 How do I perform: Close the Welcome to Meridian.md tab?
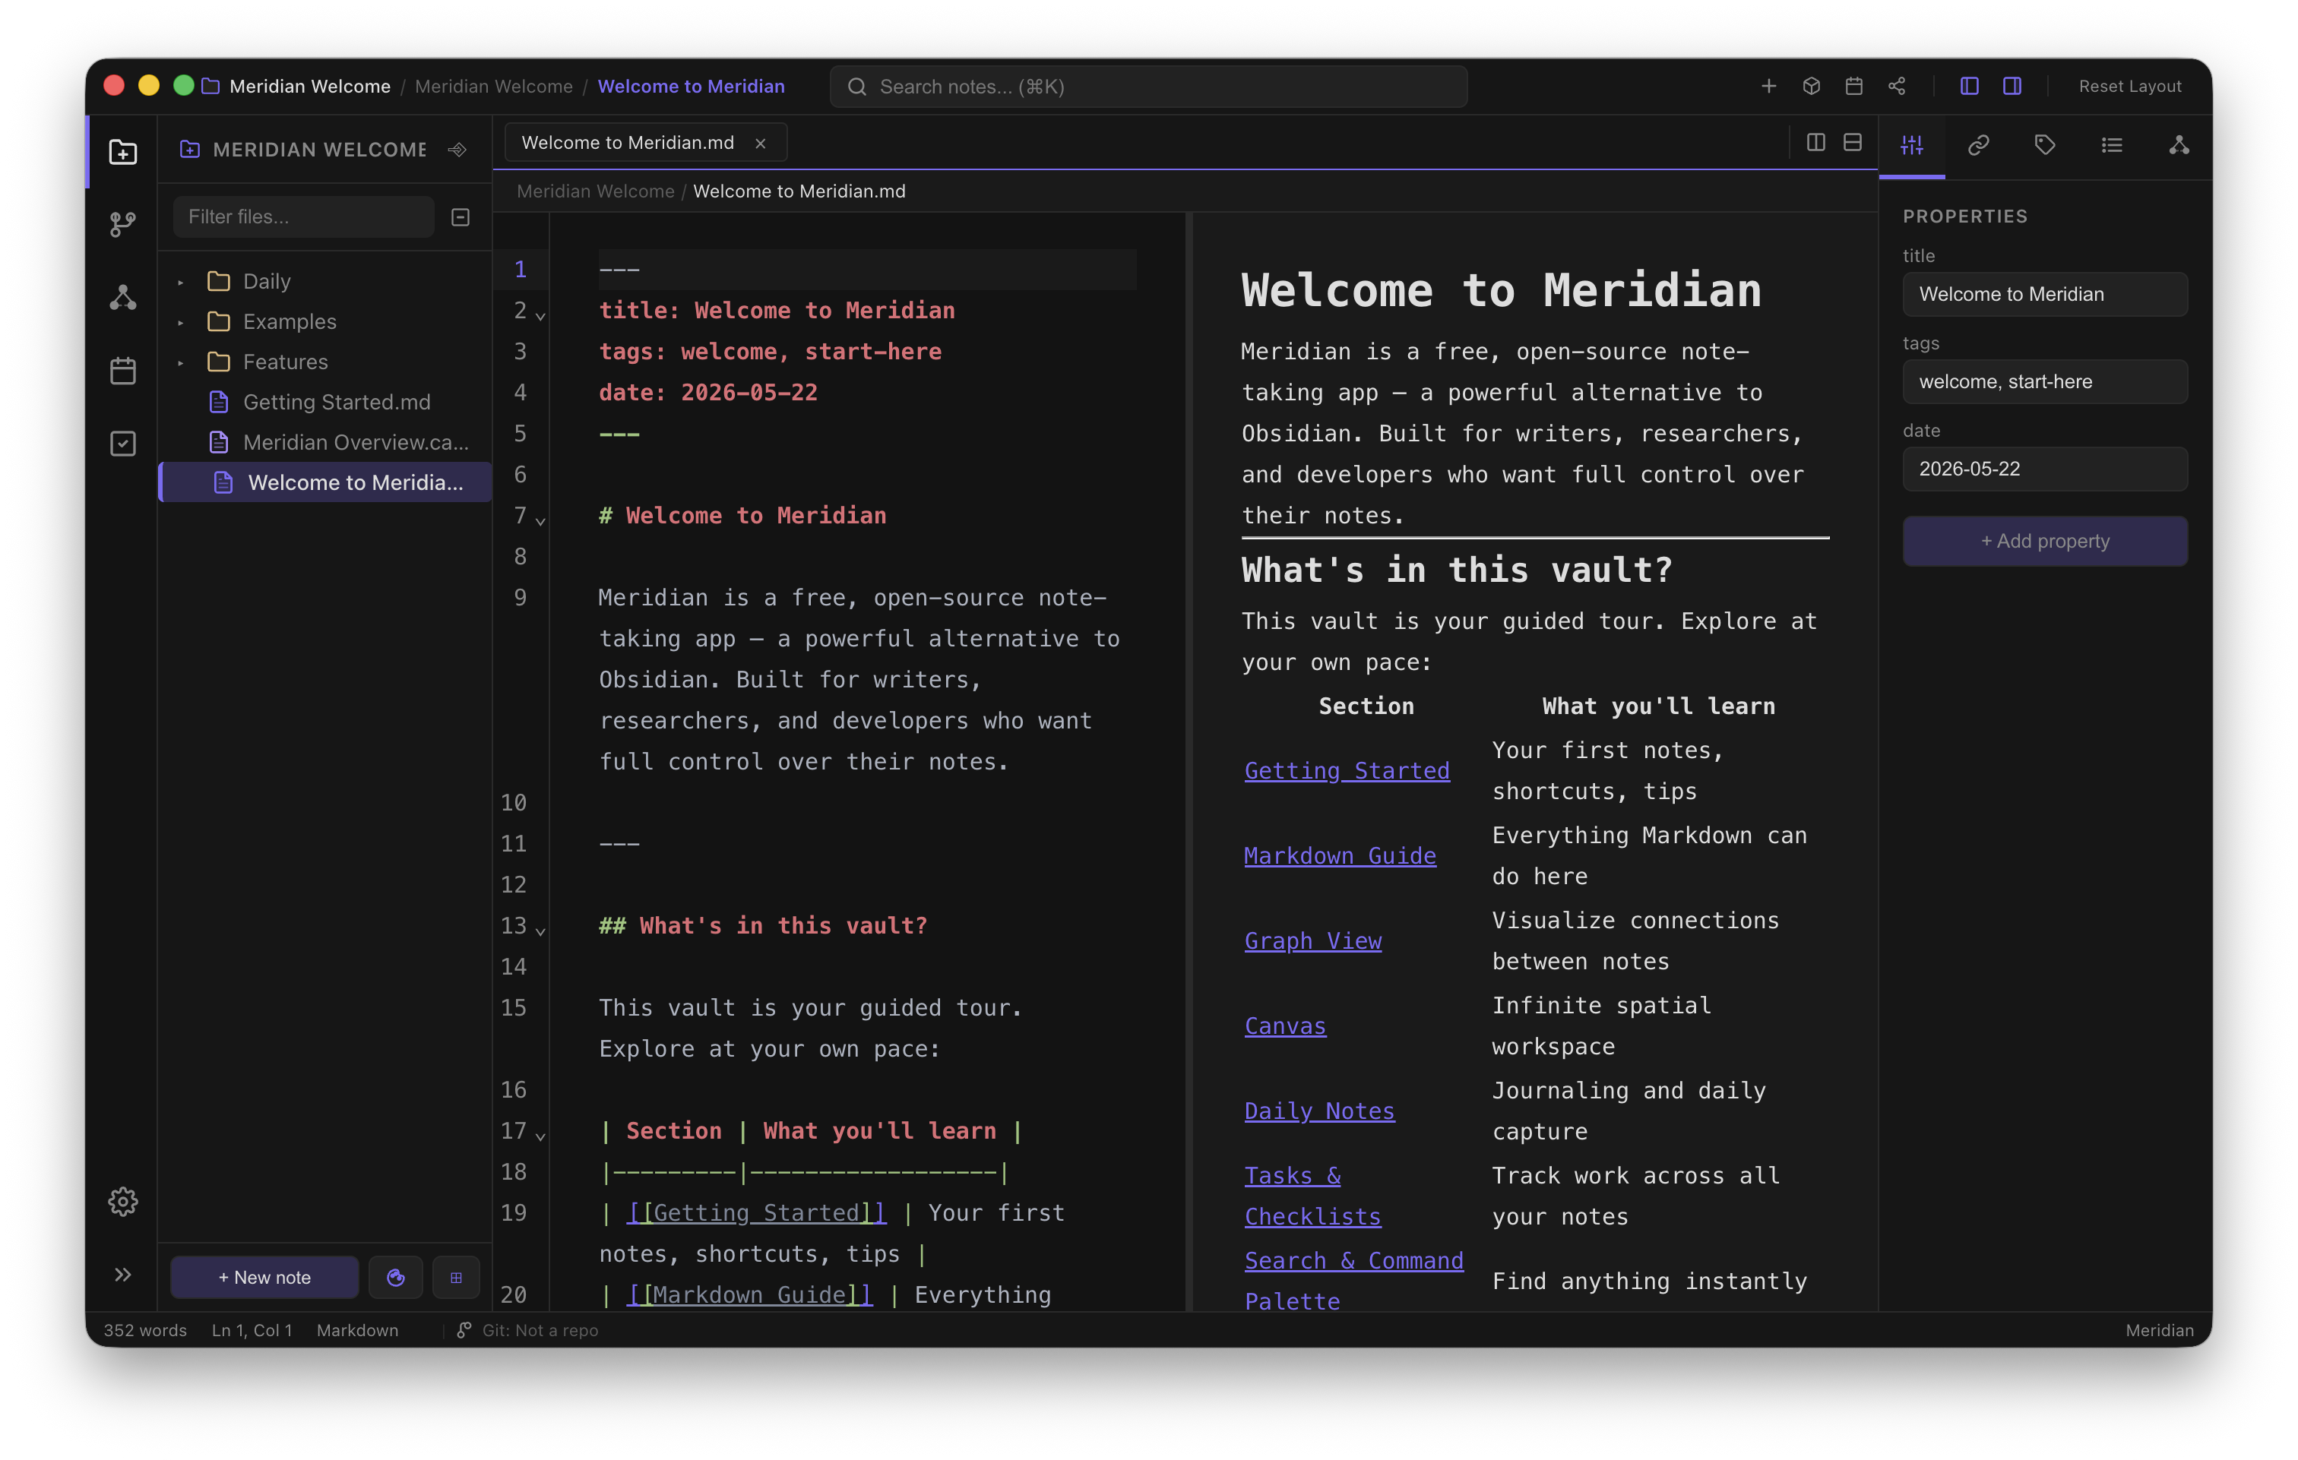(x=761, y=143)
